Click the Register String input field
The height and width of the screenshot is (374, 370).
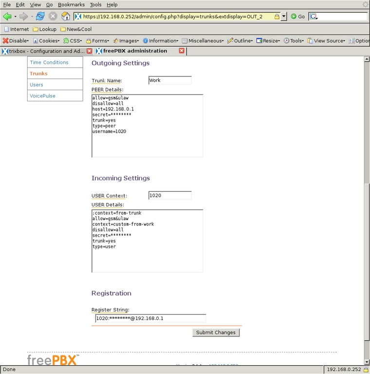point(150,318)
